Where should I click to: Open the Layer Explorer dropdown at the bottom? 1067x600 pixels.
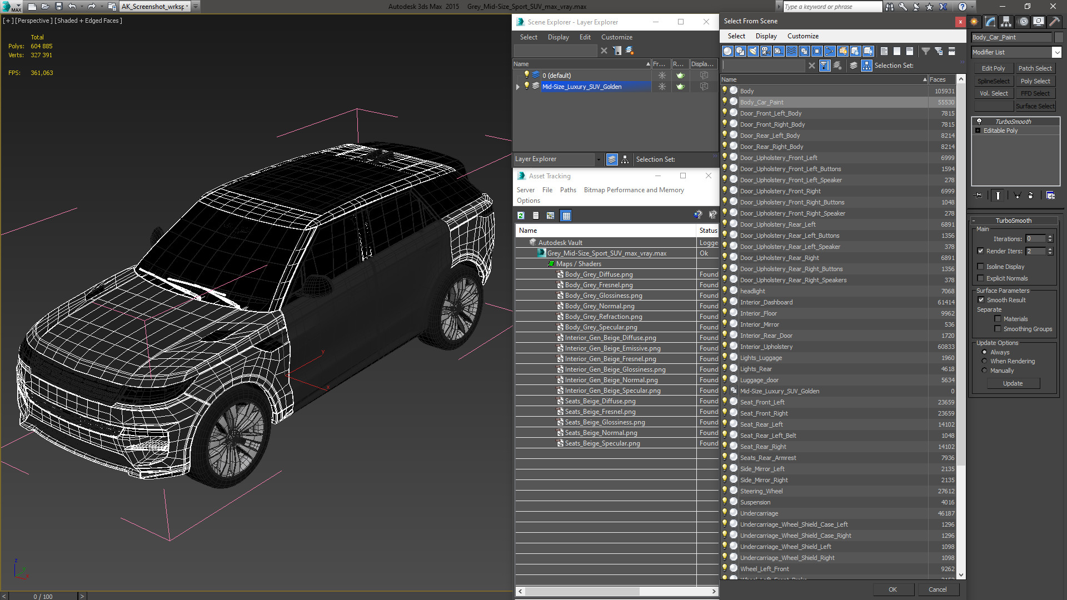pos(598,159)
